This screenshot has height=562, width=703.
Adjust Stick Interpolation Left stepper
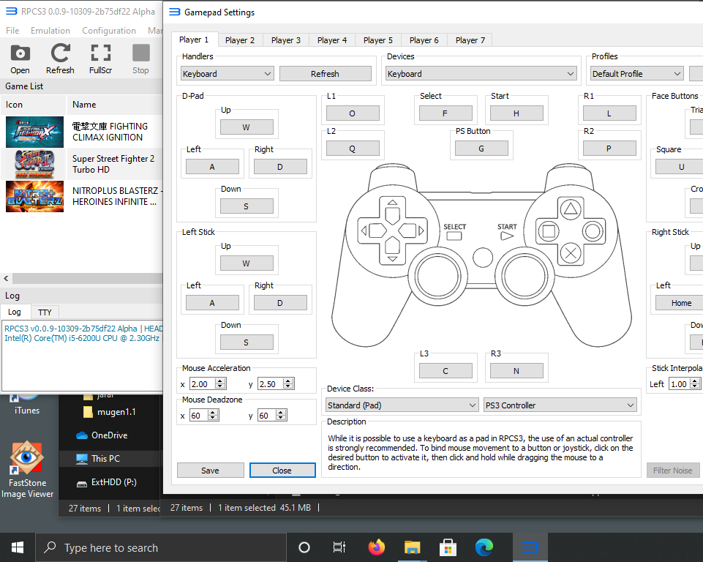click(x=694, y=383)
